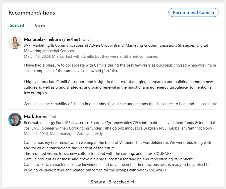Expand Mia's recommendation with see more
The height and width of the screenshot is (189, 226).
point(208,104)
